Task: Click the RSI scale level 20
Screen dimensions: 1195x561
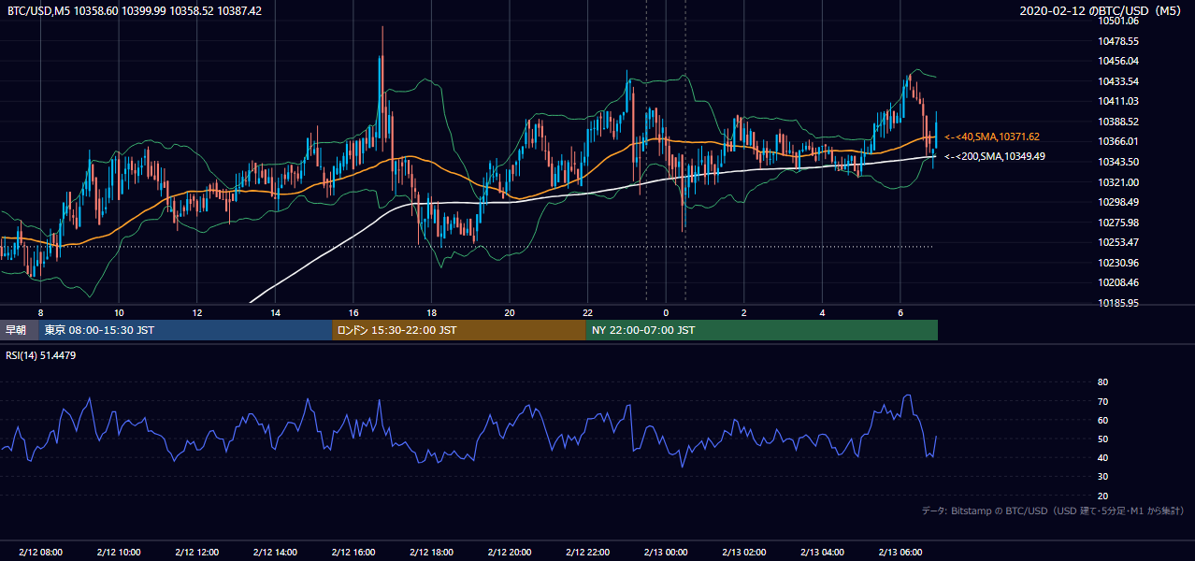Action: pos(1102,496)
